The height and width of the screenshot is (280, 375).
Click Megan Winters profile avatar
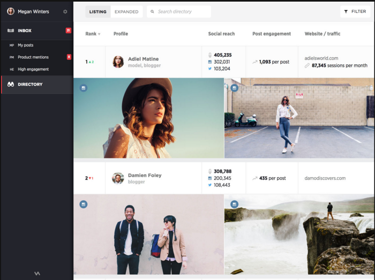pos(11,11)
